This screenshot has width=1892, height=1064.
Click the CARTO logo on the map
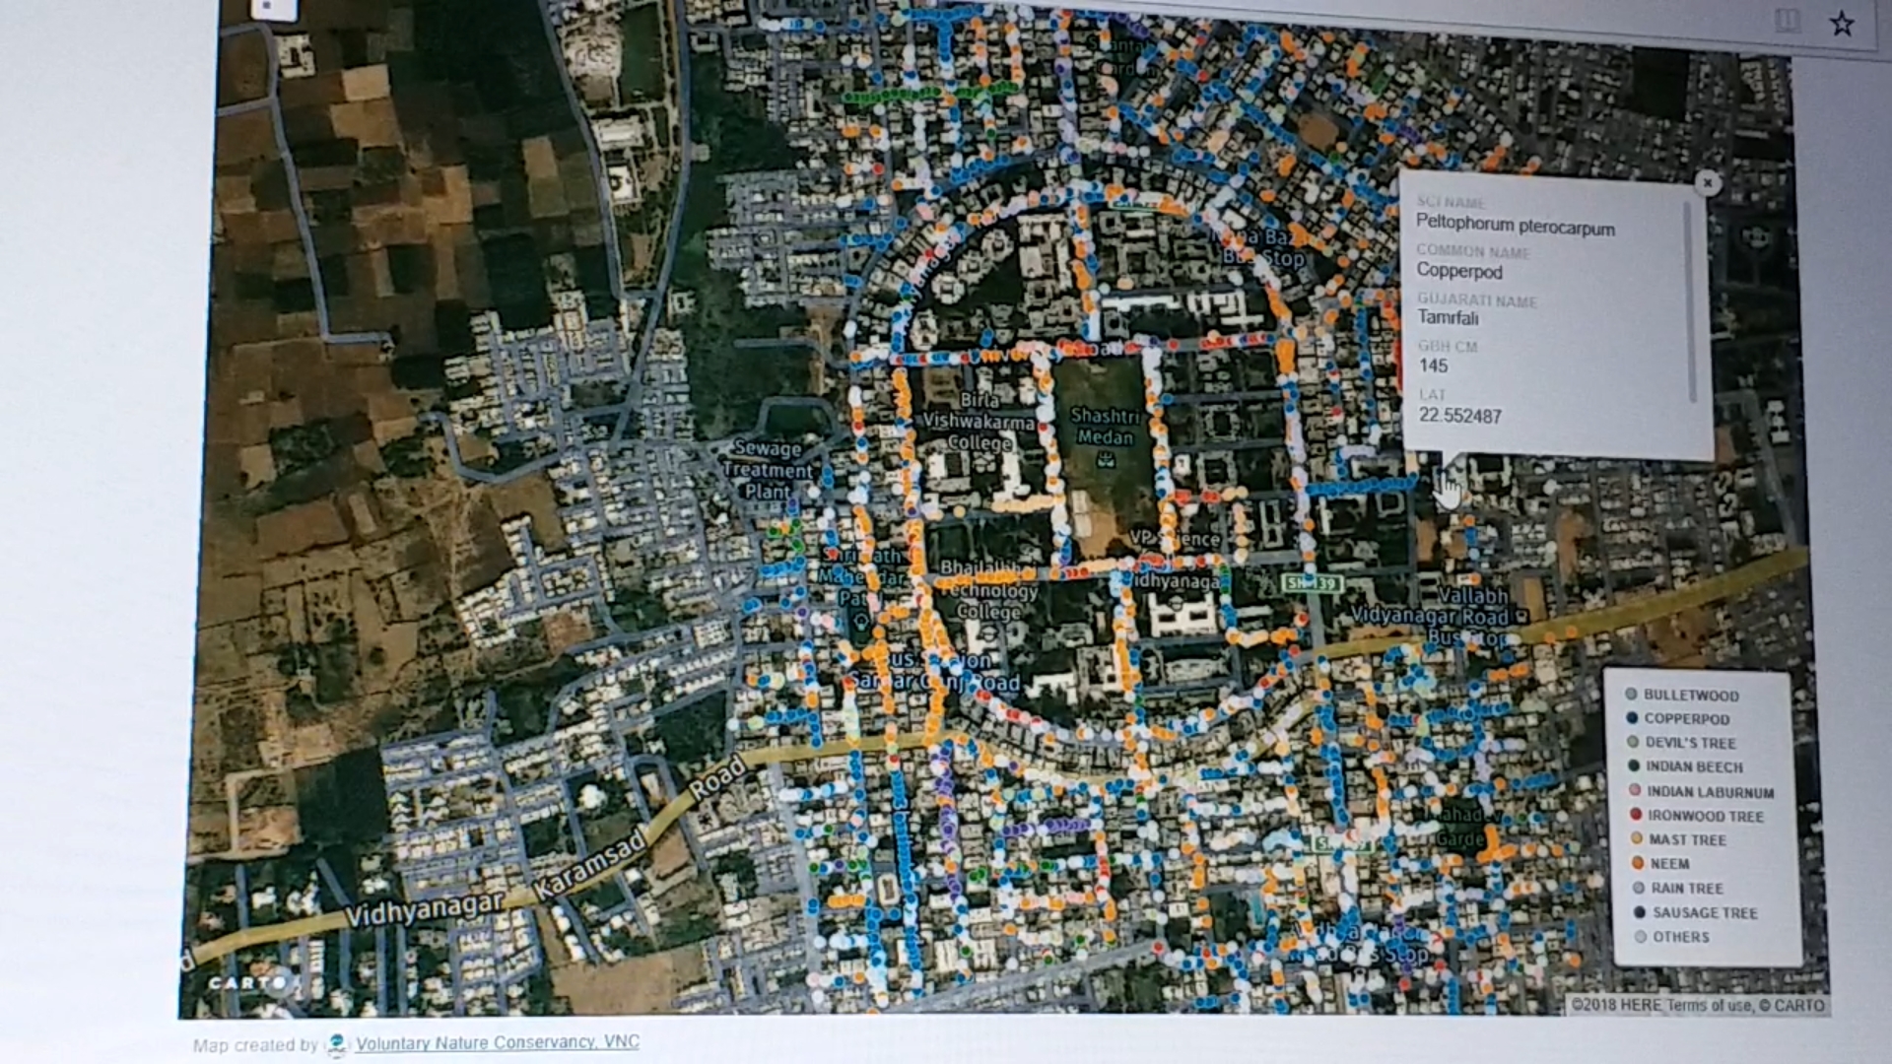click(x=248, y=982)
